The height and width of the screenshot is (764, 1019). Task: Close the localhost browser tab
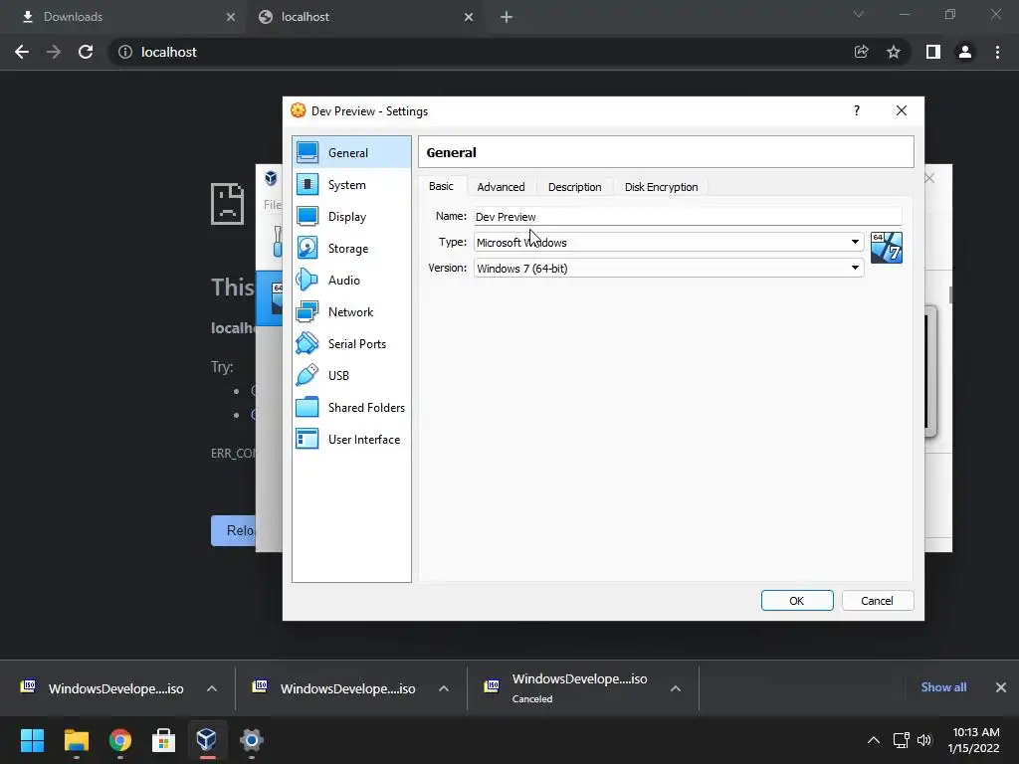pos(469,17)
